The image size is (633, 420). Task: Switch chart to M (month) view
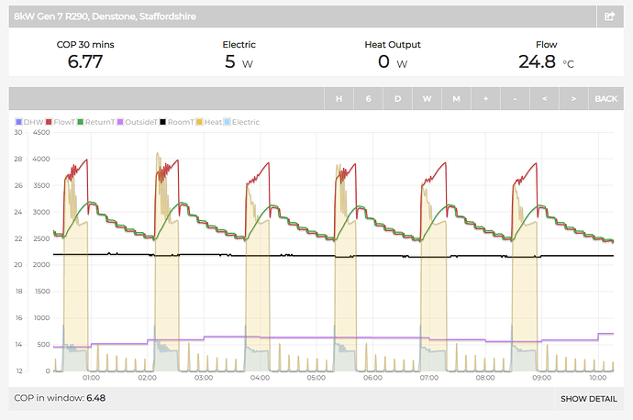(456, 98)
